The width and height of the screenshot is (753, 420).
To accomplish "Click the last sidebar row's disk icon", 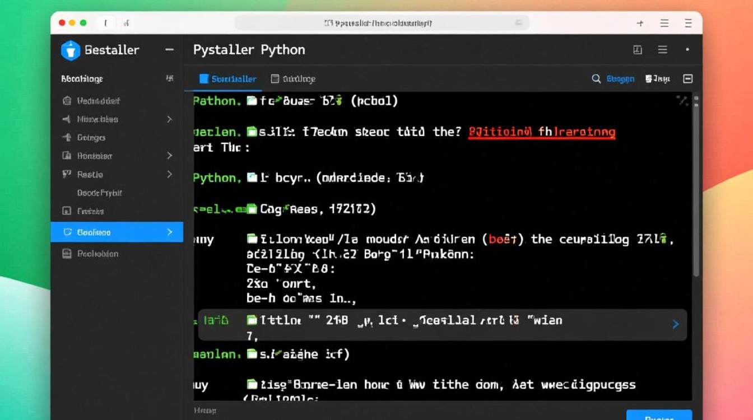I will tap(67, 254).
